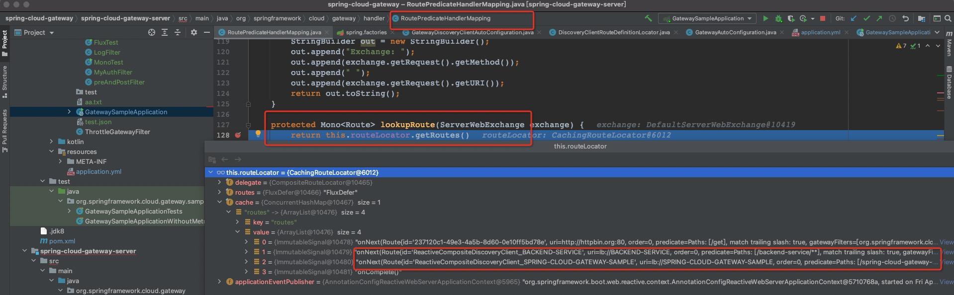Viewport: 954px width, 295px height.
Task: Expand the kotlin folder
Action: point(51,142)
